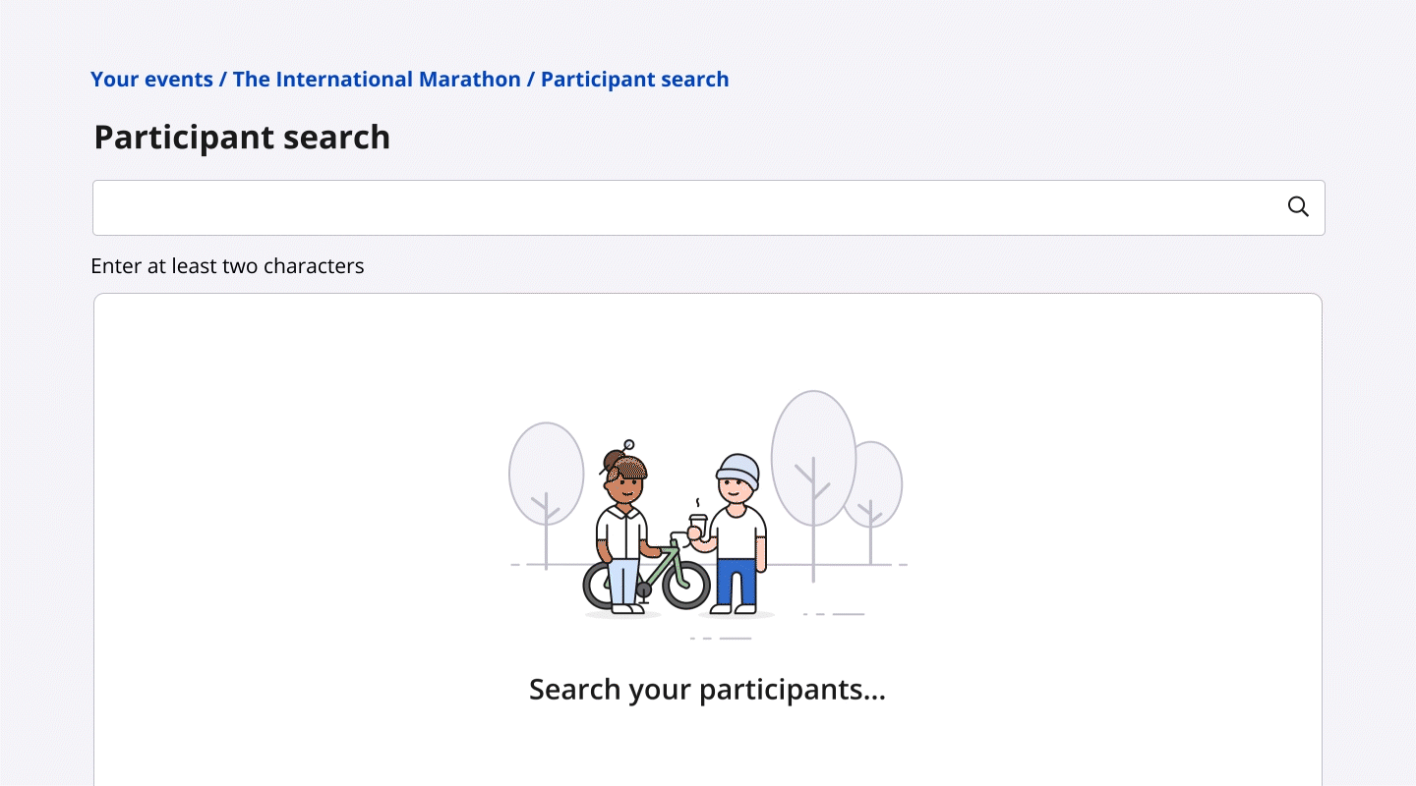Click the light blue beanie hat

[738, 468]
